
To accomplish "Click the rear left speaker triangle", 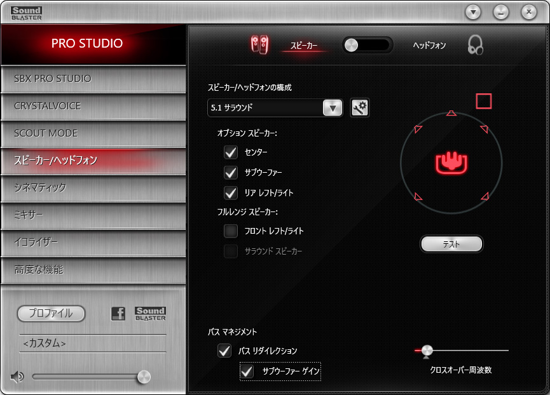I will point(418,196).
